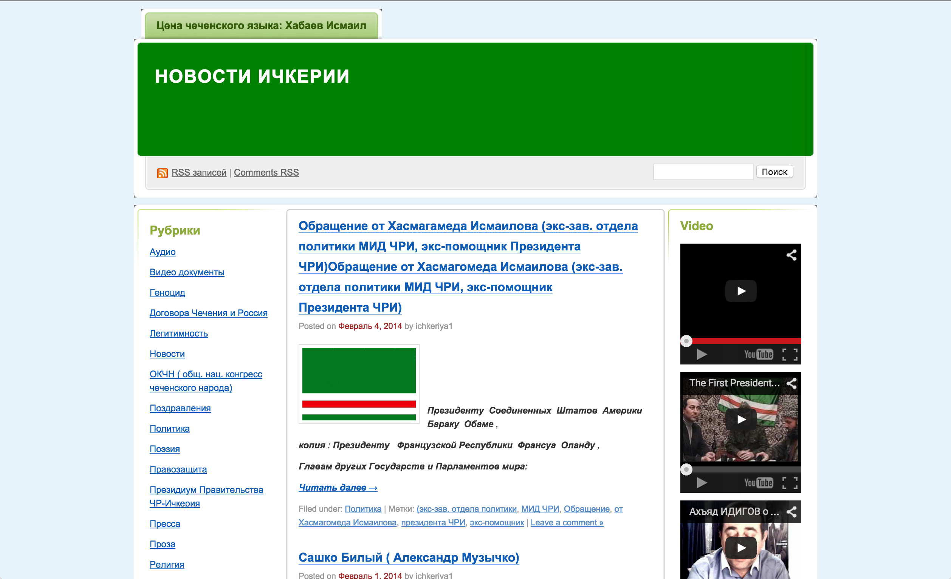Open Comments RSS link
Viewport: 951px width, 579px height.
tap(266, 173)
